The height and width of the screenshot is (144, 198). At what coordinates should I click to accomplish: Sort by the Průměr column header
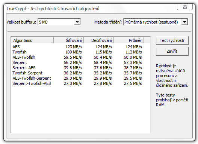[x=129, y=40]
